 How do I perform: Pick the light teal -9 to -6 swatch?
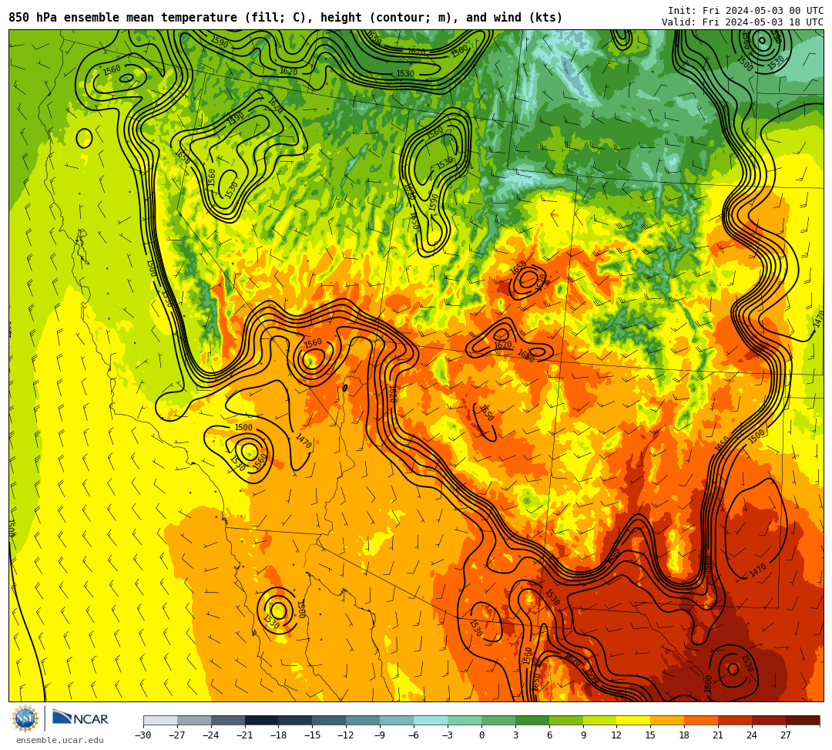pos(397,720)
